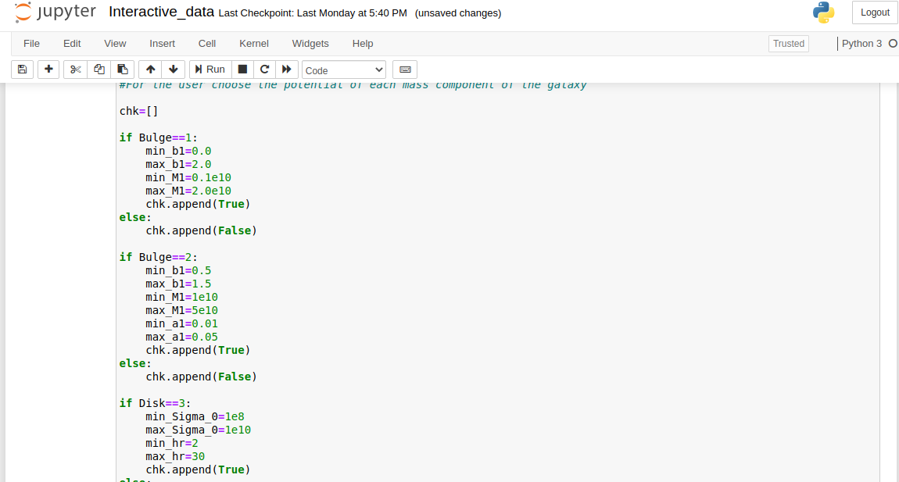Rename the notebook title Interactive_data

pyautogui.click(x=161, y=12)
